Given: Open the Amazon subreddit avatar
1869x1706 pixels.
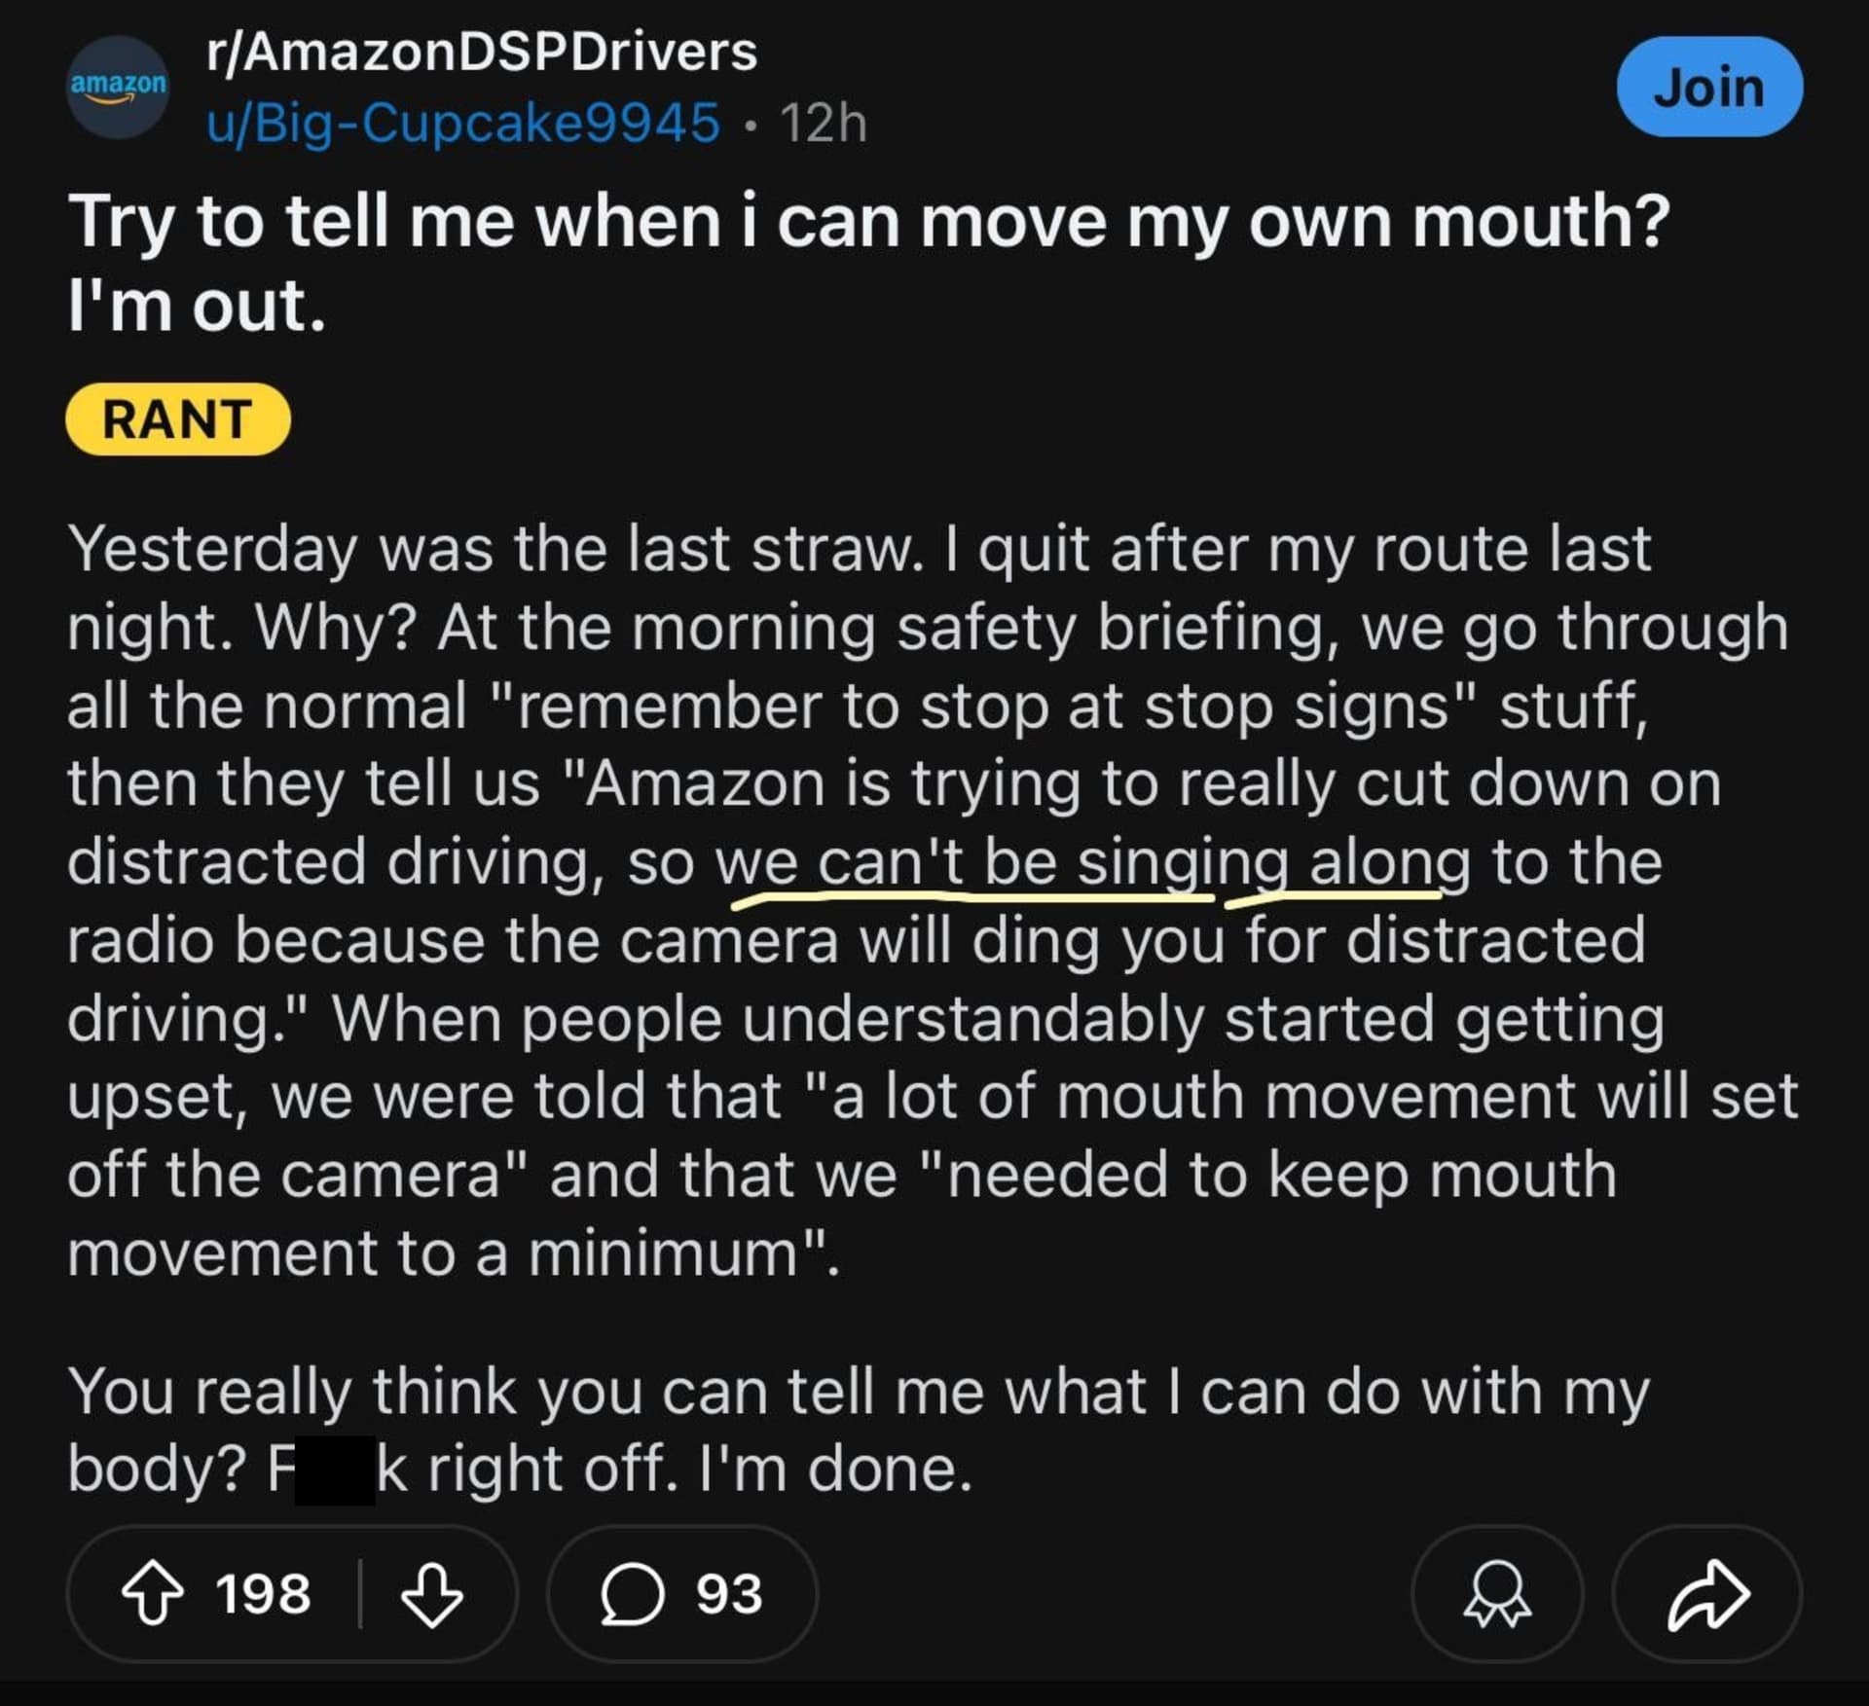Looking at the screenshot, I should click(118, 87).
